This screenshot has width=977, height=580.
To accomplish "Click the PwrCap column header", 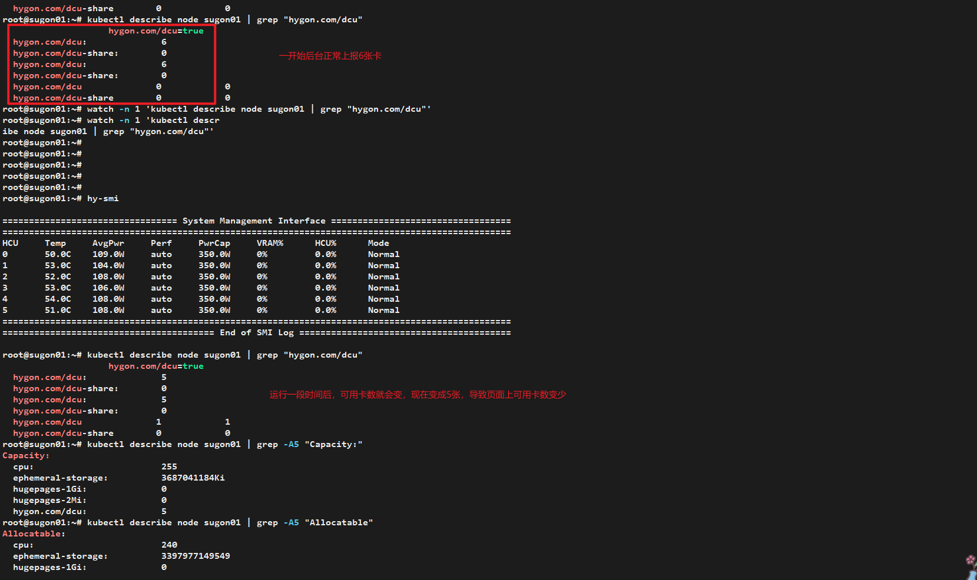I will click(214, 244).
